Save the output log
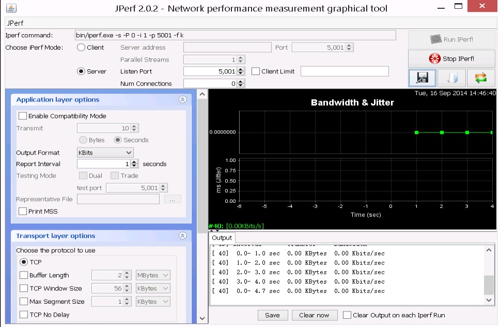The image size is (500, 327). 273,315
